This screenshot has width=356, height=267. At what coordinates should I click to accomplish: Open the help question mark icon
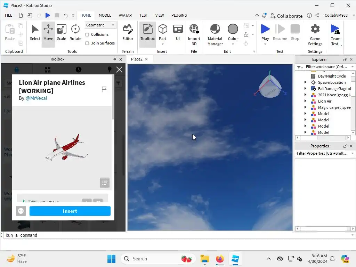(x=309, y=15)
